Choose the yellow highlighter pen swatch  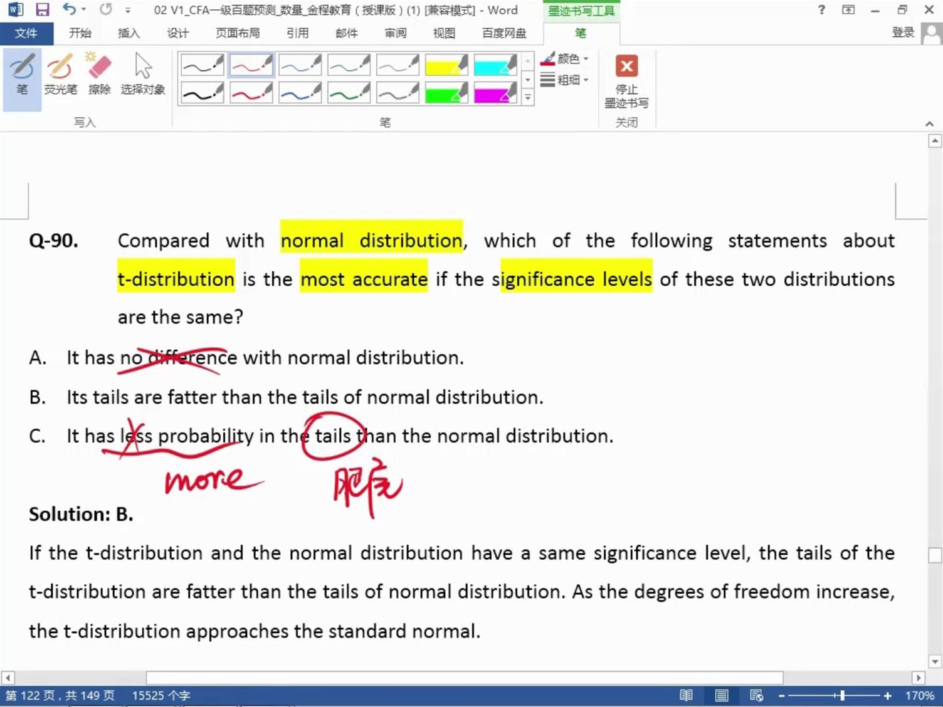click(446, 65)
